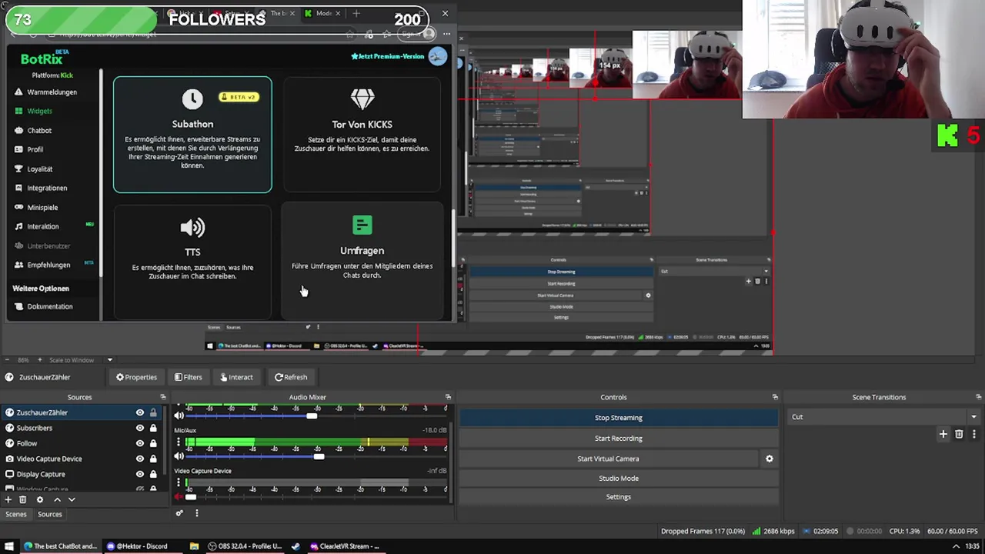
Task: Open Mic/Aux options three-dot menu
Action: point(179,442)
